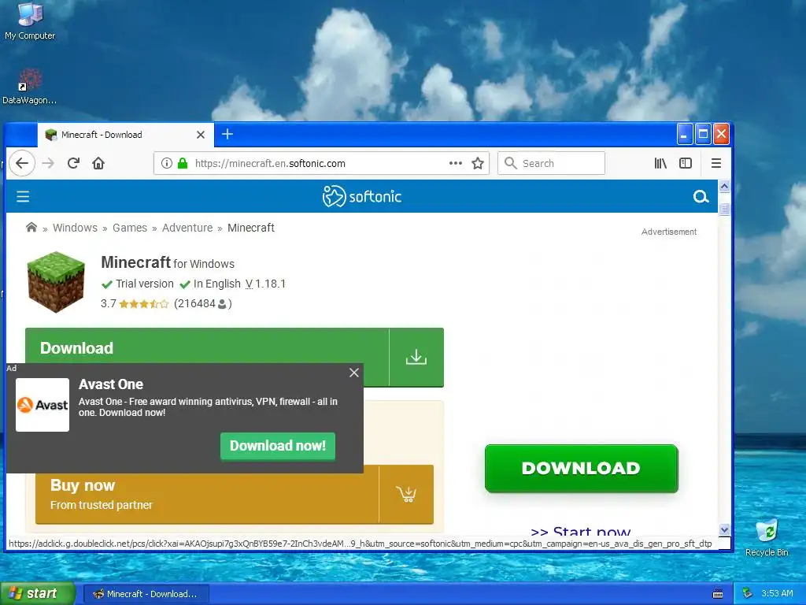Close the Avast One ad popup
Screen dimensions: 806x605
[x=354, y=373]
